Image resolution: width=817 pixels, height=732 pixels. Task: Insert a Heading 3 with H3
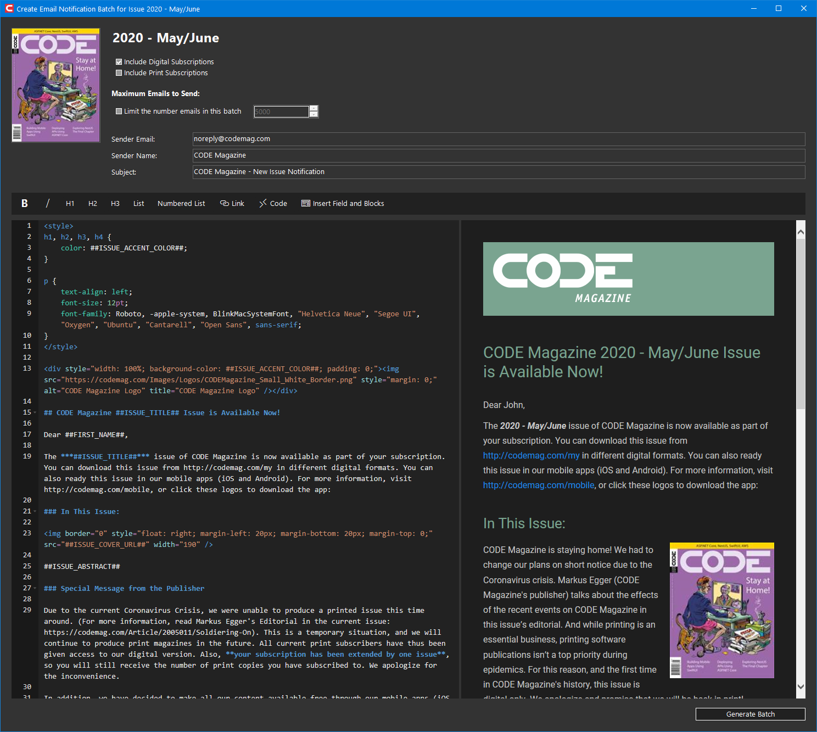tap(115, 204)
